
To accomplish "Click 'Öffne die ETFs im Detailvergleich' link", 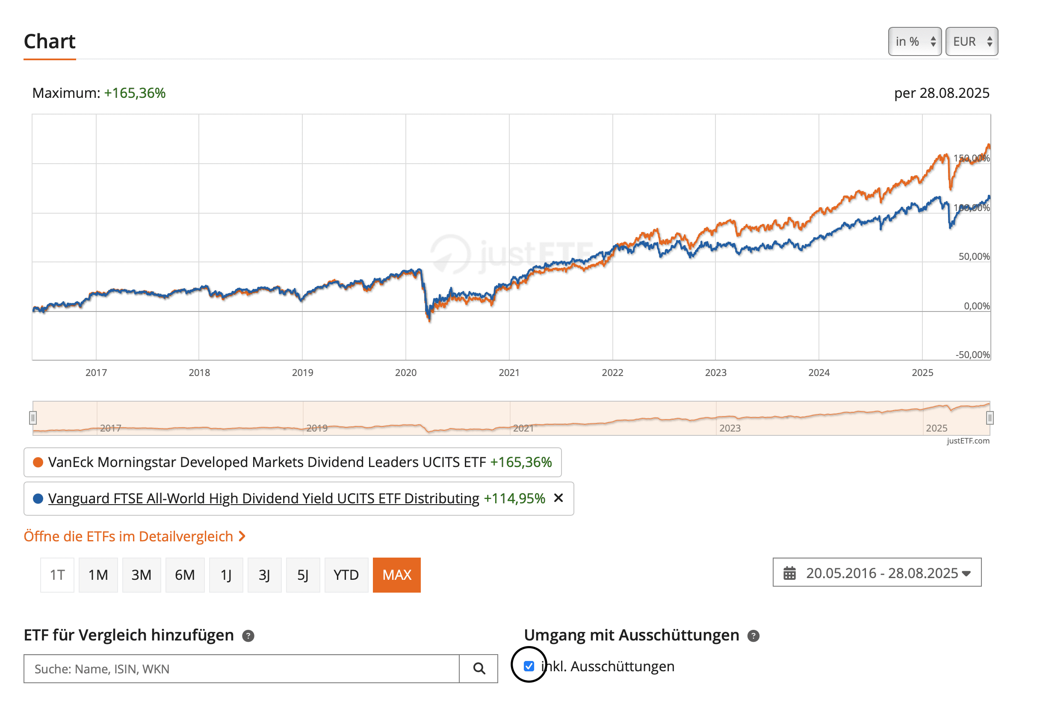I will coord(128,536).
